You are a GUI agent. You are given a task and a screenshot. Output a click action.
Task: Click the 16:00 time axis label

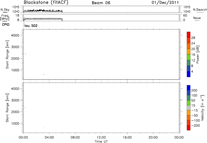point(127,138)
